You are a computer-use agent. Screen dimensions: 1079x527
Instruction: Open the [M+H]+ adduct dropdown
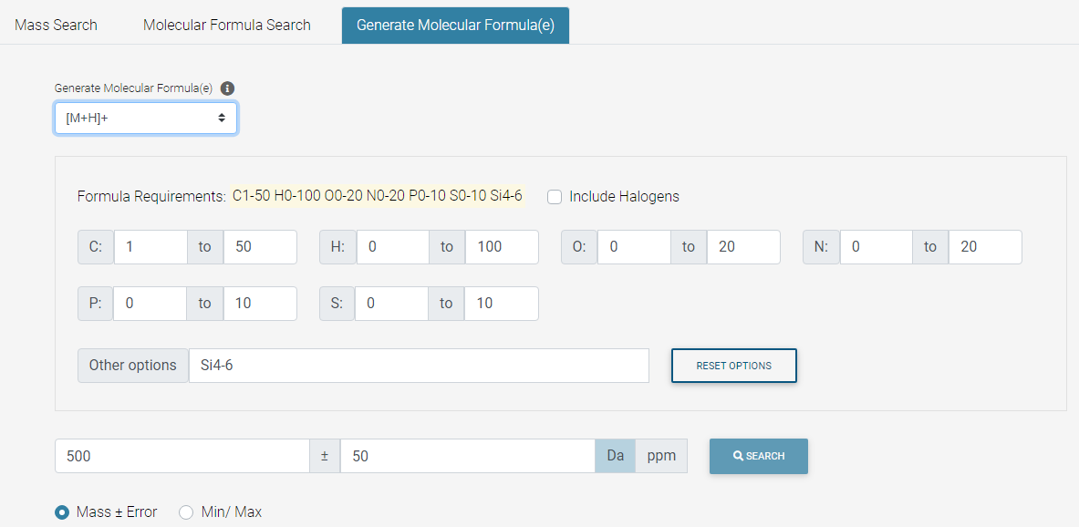click(146, 119)
